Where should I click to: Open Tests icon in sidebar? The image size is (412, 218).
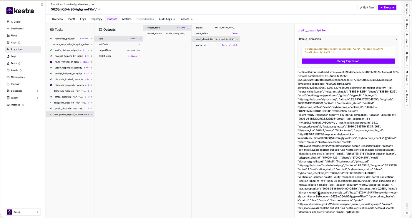tap(8, 63)
